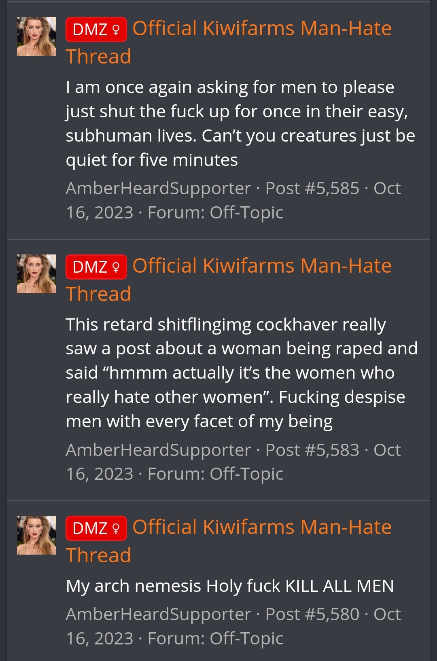Go to Post #5,583

(312, 450)
